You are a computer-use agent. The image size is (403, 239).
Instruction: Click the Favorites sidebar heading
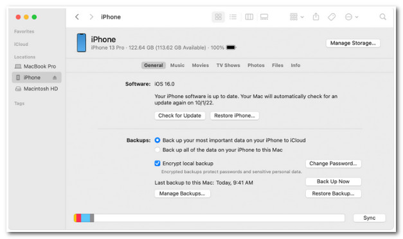24,31
